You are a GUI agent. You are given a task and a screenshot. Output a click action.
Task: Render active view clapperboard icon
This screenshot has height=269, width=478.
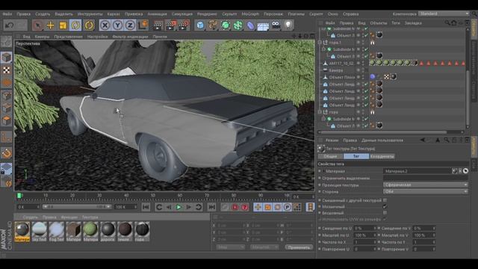(158, 25)
